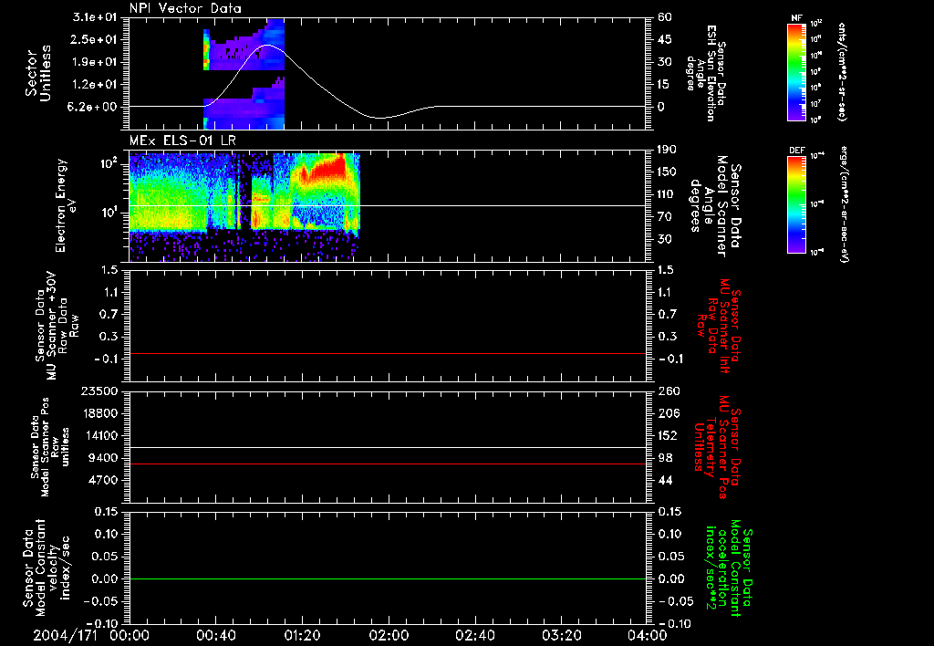Click the '1.2e+01' sector tick value
Screen dimensions: 934x646
(x=95, y=85)
